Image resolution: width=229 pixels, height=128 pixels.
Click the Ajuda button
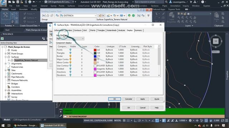[157, 99]
